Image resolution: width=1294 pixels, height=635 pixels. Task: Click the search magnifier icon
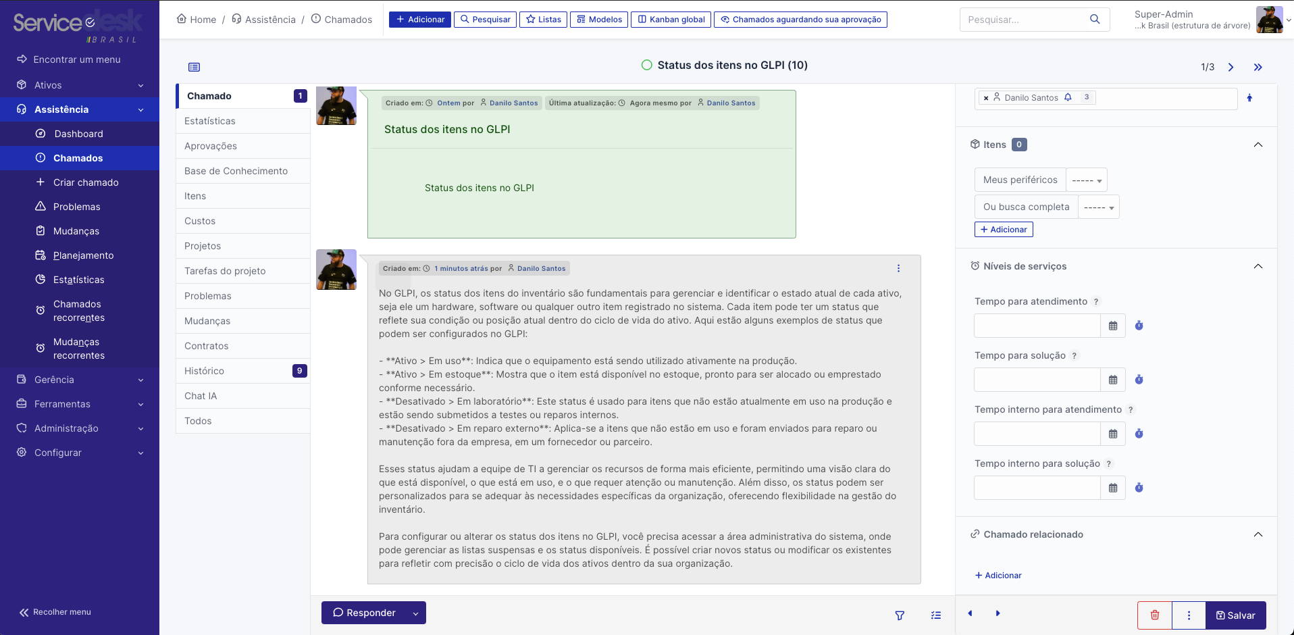(1095, 19)
